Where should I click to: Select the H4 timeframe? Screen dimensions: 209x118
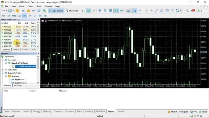(30, 16)
